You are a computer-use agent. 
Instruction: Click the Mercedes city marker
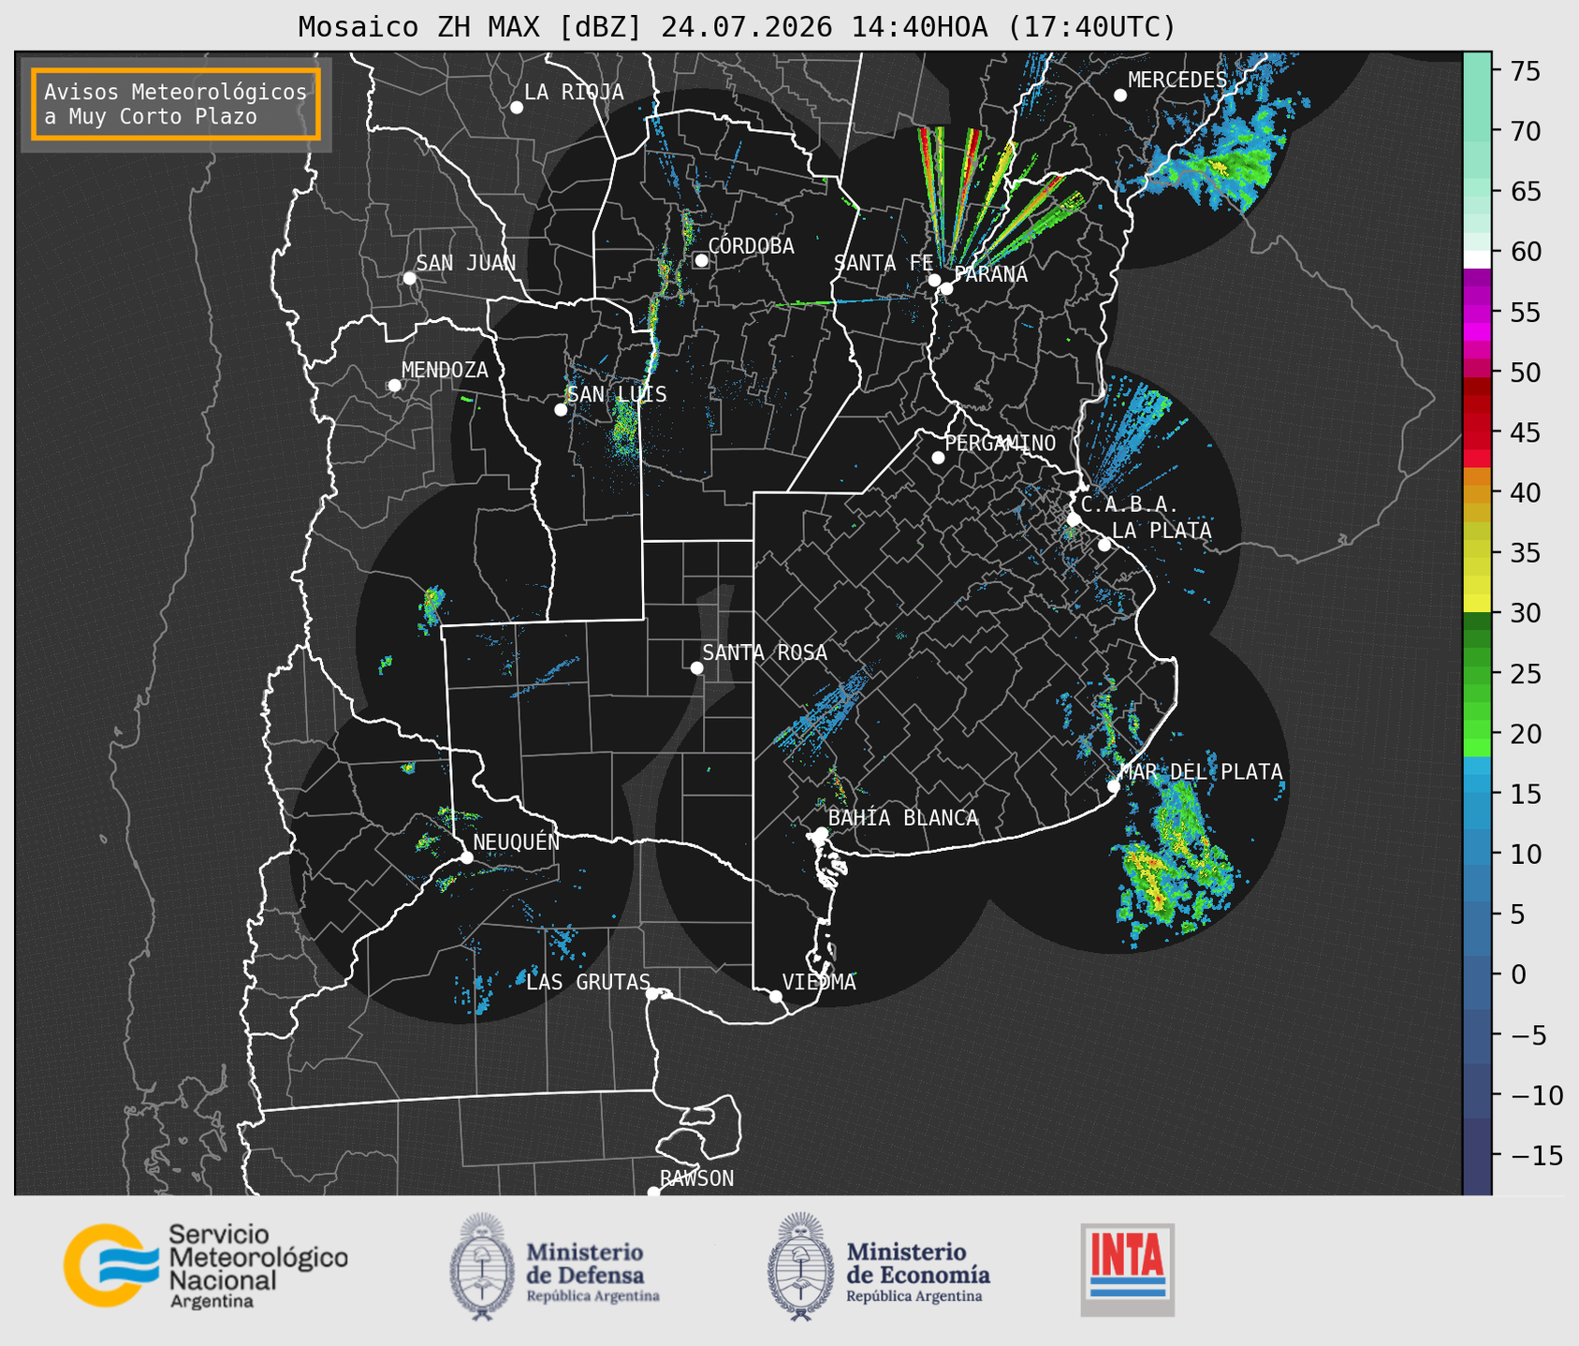tap(1119, 95)
